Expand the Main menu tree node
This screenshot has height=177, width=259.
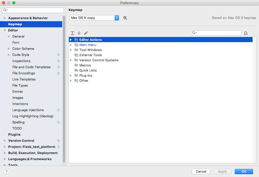[x=71, y=45]
